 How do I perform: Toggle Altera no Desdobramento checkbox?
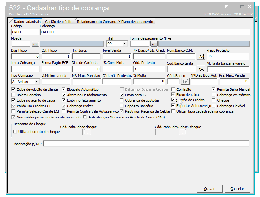[x=64, y=95]
